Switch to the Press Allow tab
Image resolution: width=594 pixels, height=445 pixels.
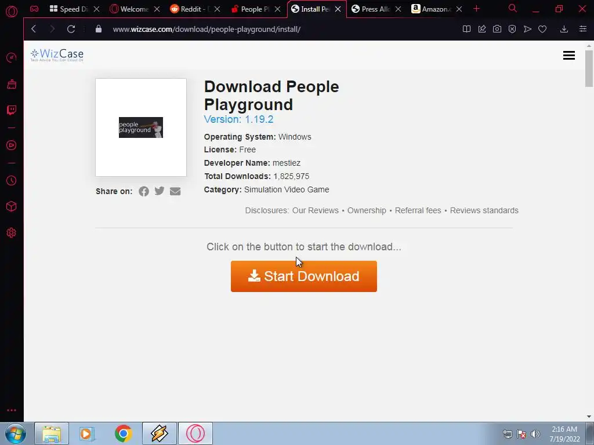point(371,9)
